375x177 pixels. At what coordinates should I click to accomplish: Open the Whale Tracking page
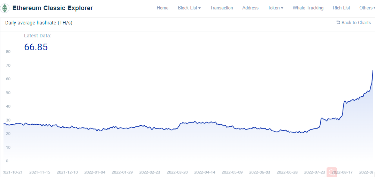308,8
